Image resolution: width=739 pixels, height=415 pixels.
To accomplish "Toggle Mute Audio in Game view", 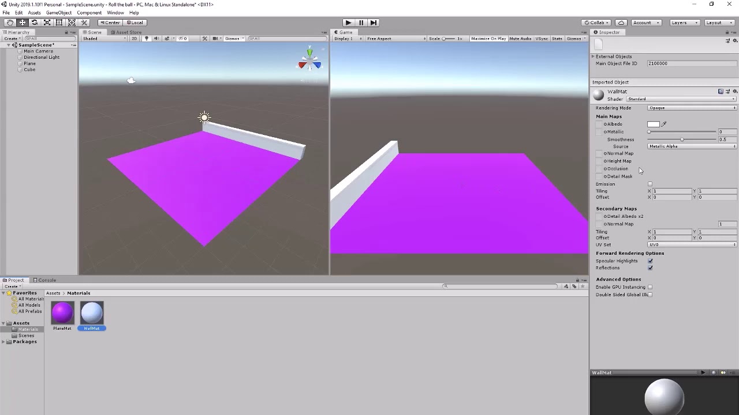I will 520,39.
